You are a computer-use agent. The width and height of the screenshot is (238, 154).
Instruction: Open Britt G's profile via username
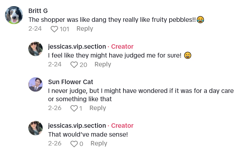point(38,11)
